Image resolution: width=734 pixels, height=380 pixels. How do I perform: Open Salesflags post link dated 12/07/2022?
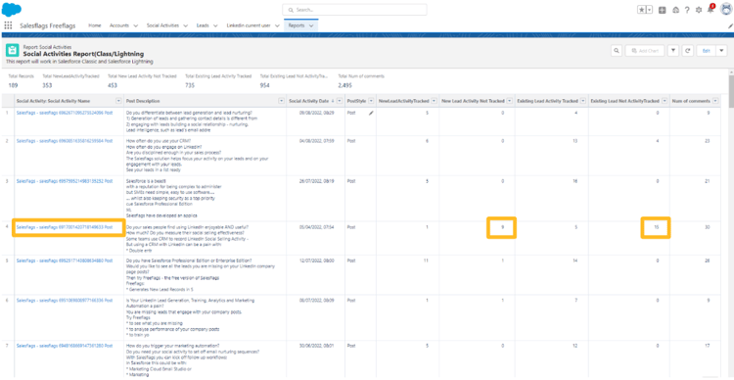(x=65, y=261)
